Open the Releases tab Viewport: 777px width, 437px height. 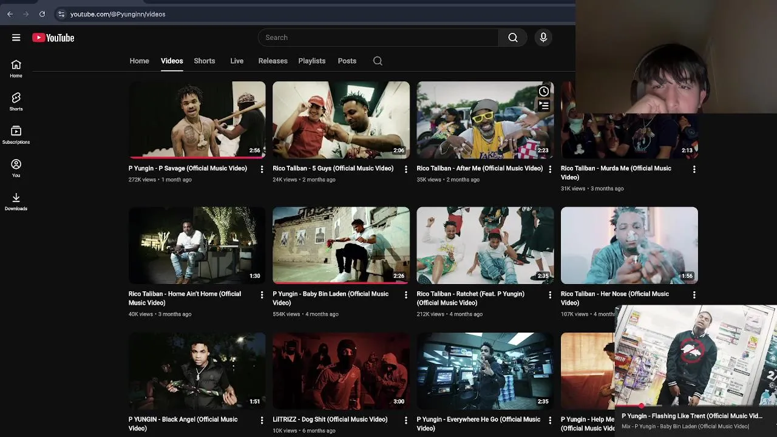273,61
